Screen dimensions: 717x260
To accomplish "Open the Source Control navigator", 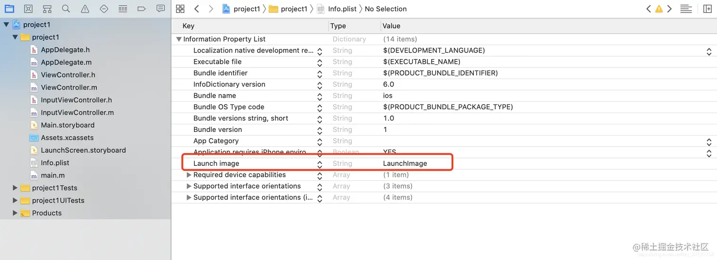I will coord(28,9).
